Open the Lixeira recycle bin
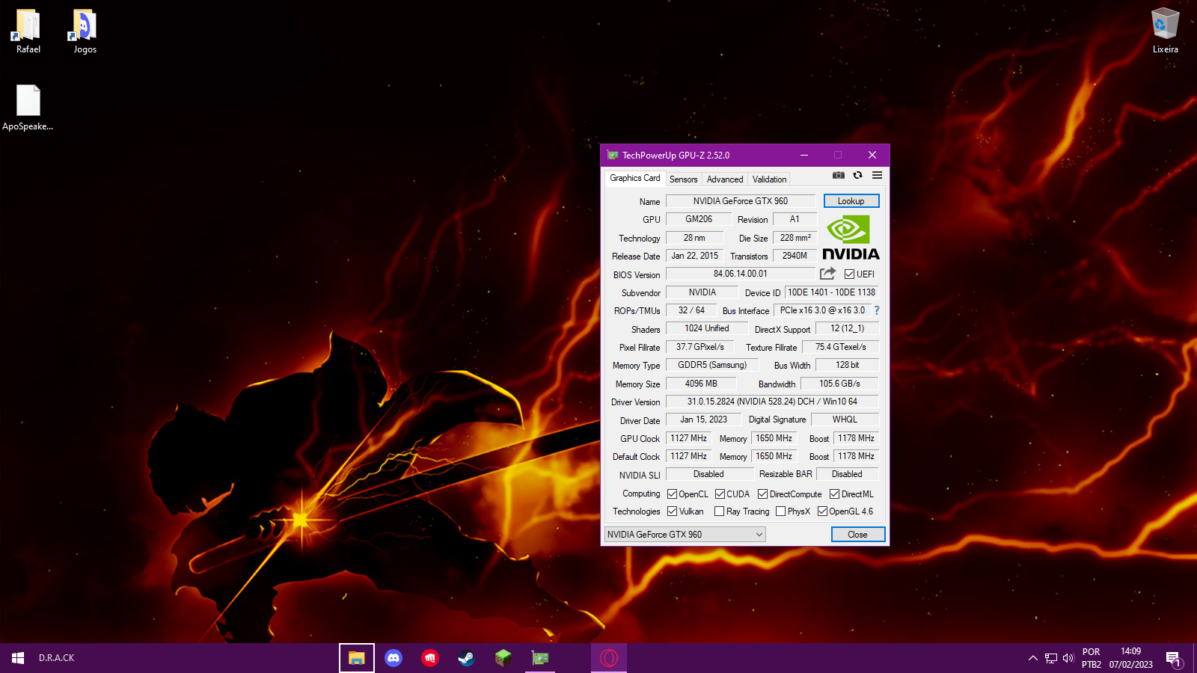This screenshot has height=673, width=1197. 1165,31
